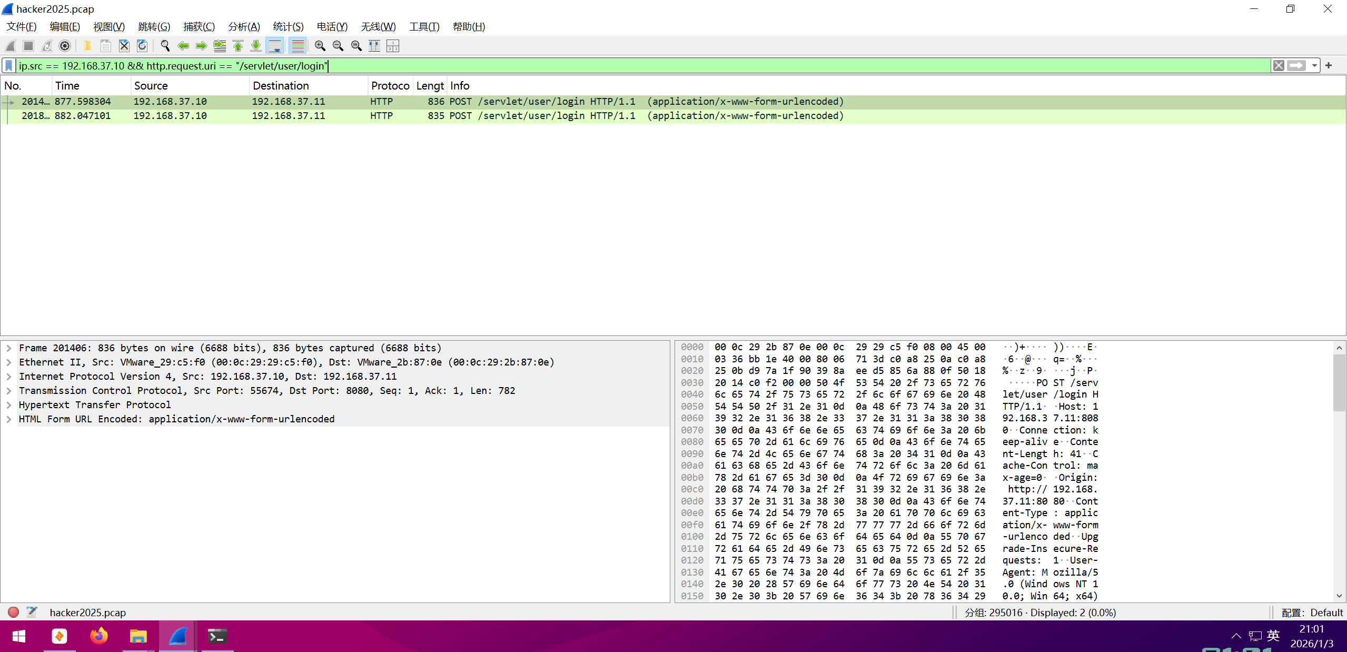Image resolution: width=1347 pixels, height=652 pixels.
Task: Expand HTML Form URL Encoded node
Action: click(x=9, y=419)
